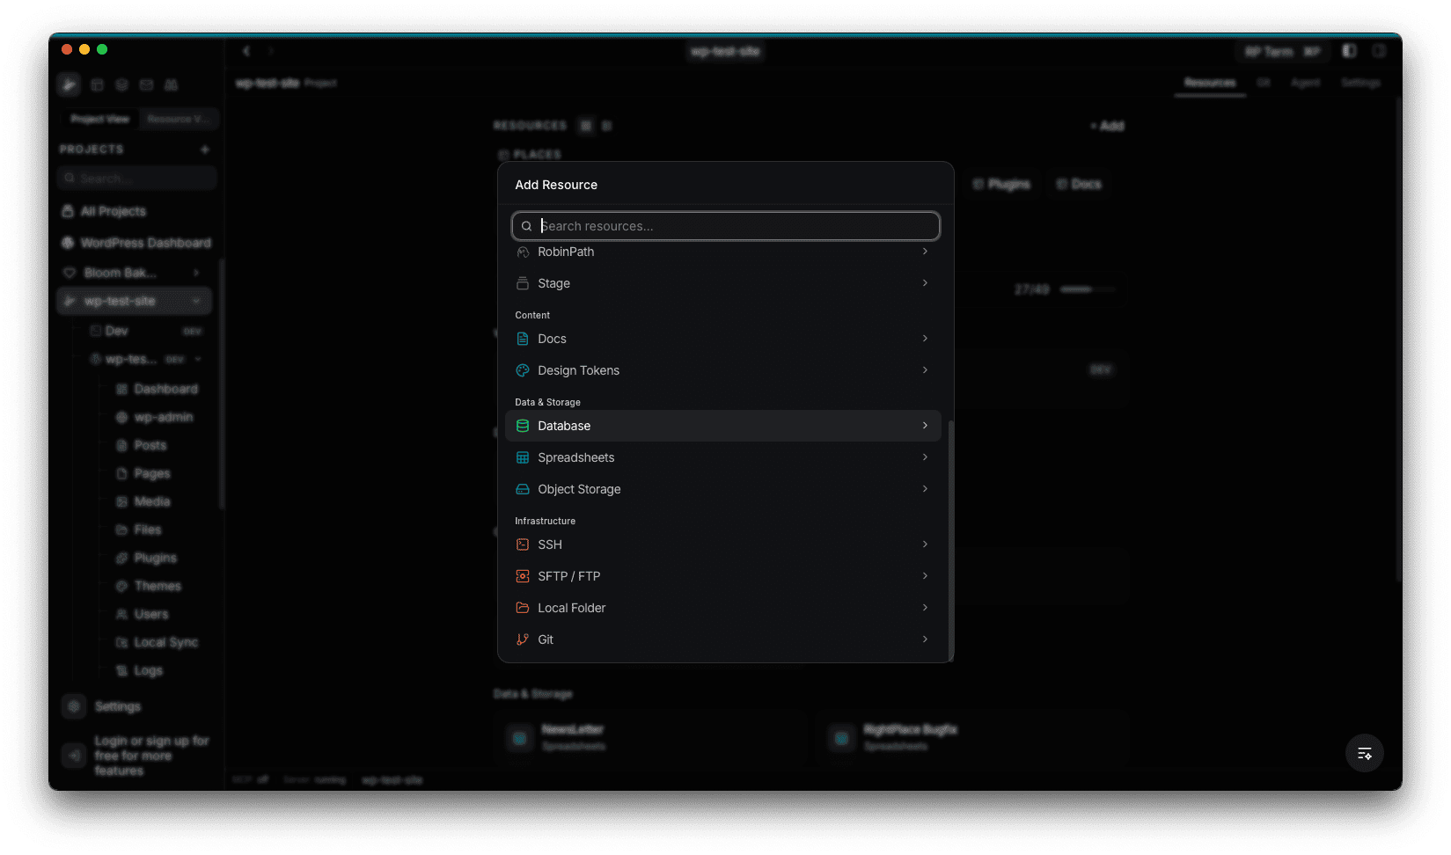Viewport: 1451px width, 855px height.
Task: Click the SFTP / FTP icon
Action: (523, 576)
